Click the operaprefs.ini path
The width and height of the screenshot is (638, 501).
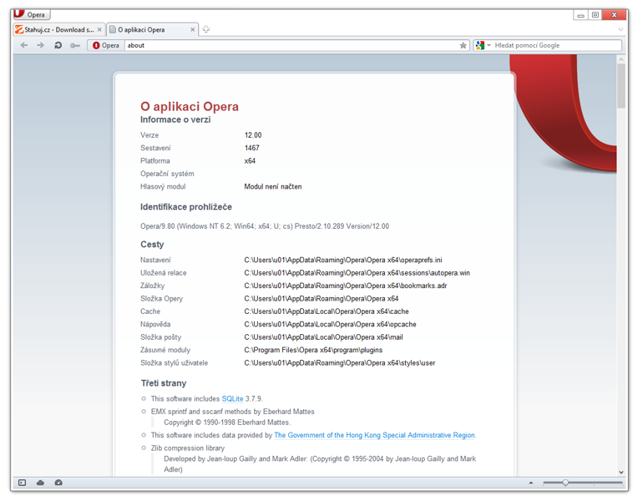coord(343,260)
